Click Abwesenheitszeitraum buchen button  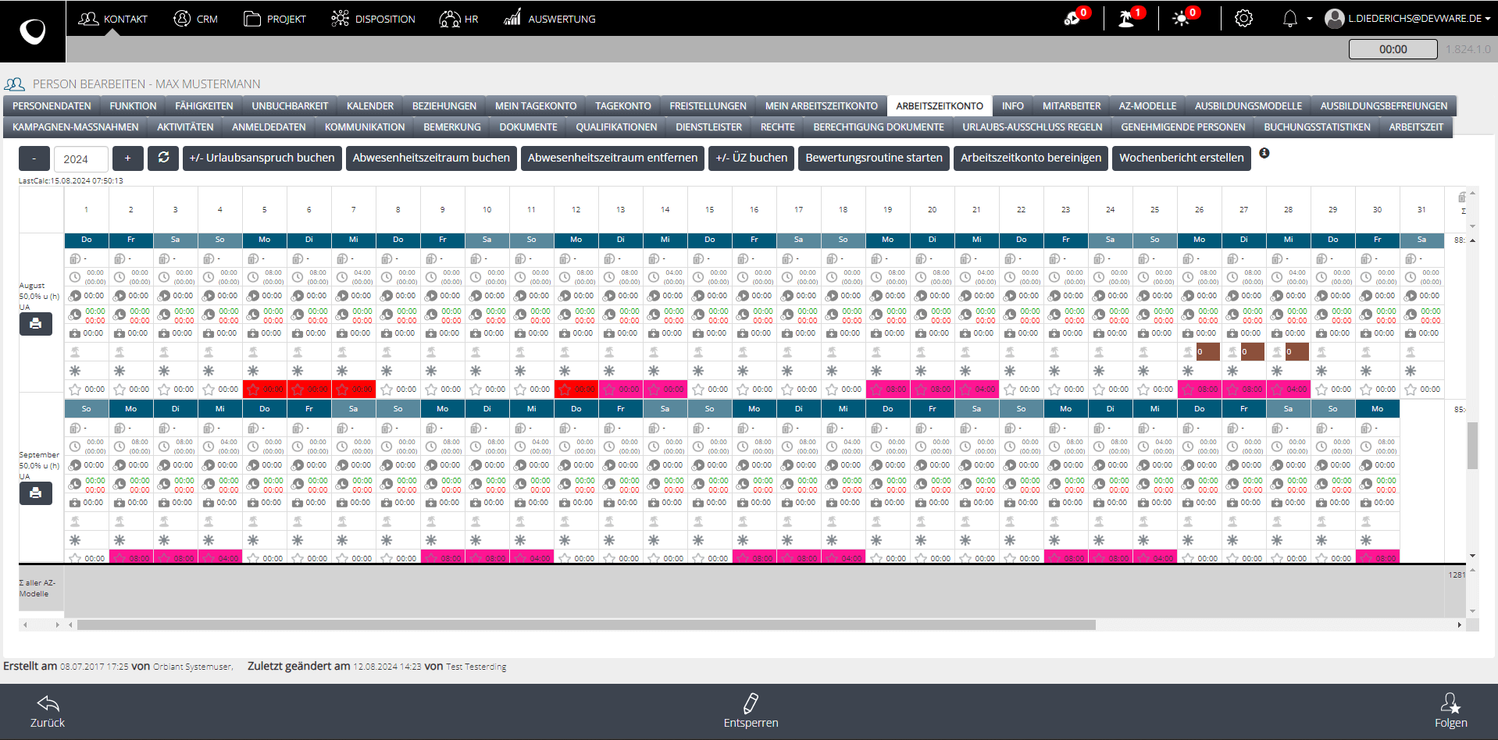pyautogui.click(x=431, y=158)
